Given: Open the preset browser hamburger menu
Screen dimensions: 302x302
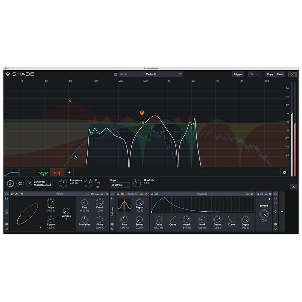Looking at the screenshot, I should [x=116, y=74].
